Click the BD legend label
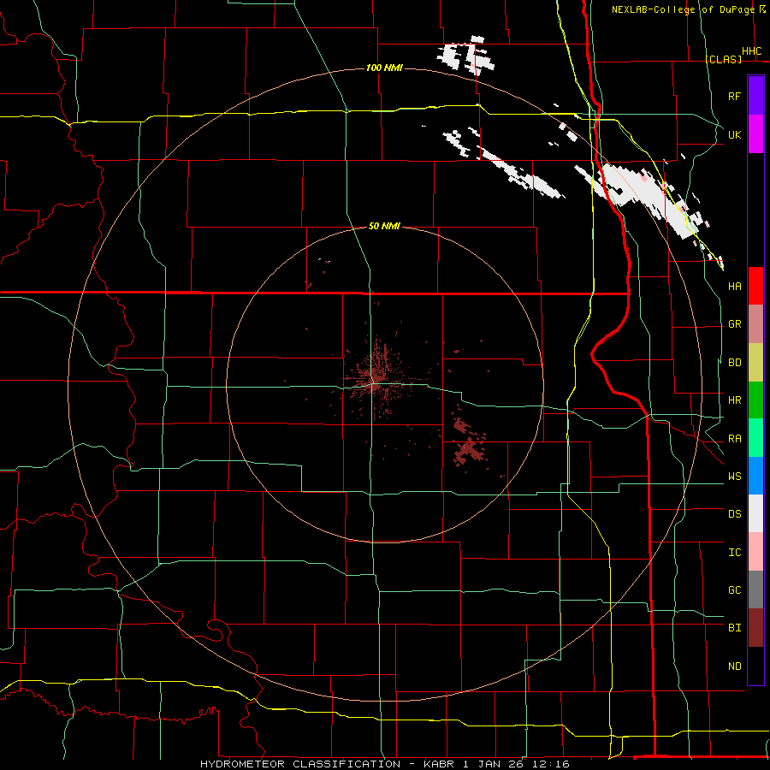Viewport: 770px width, 770px height. (735, 363)
